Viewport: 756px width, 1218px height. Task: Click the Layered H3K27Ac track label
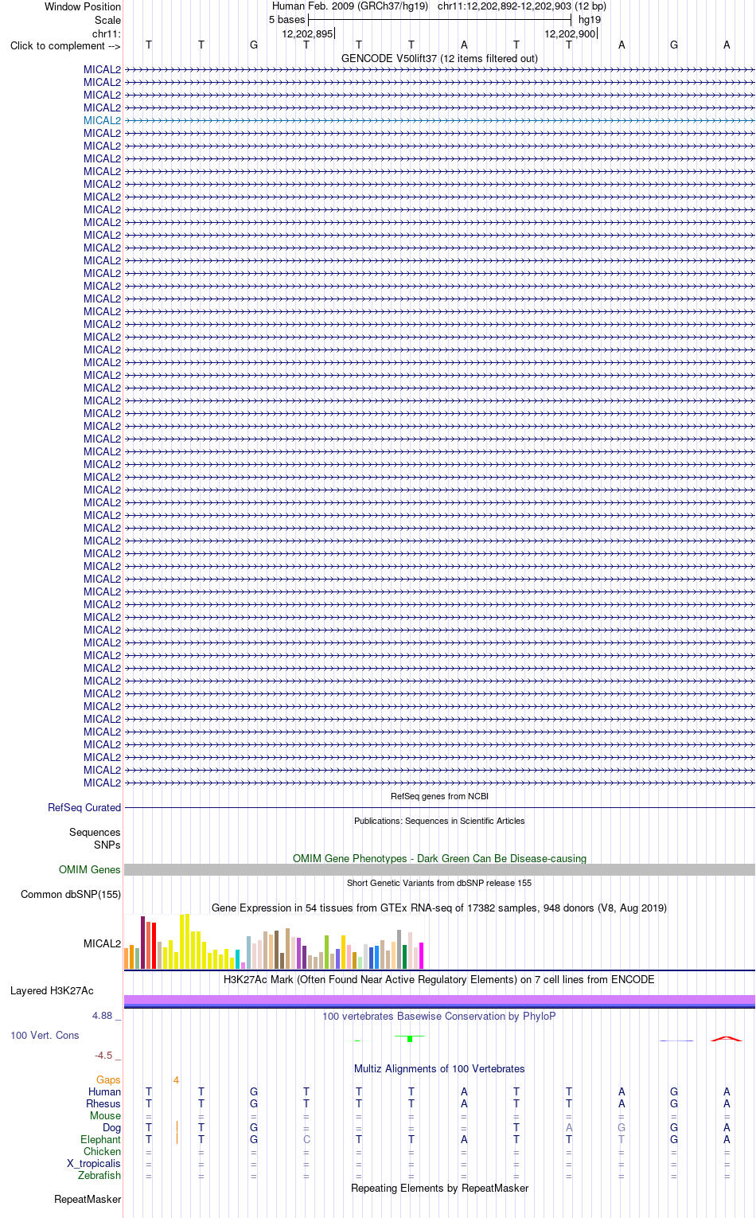52,990
